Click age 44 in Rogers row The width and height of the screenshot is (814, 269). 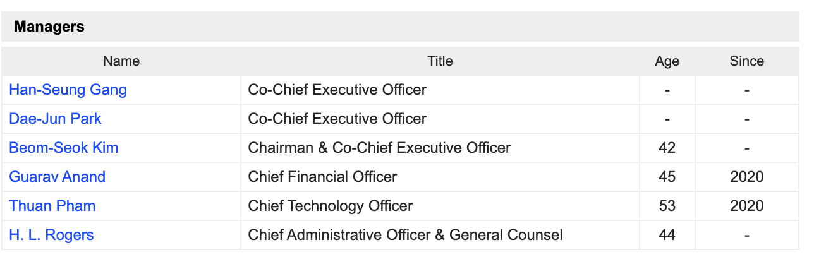click(x=667, y=235)
